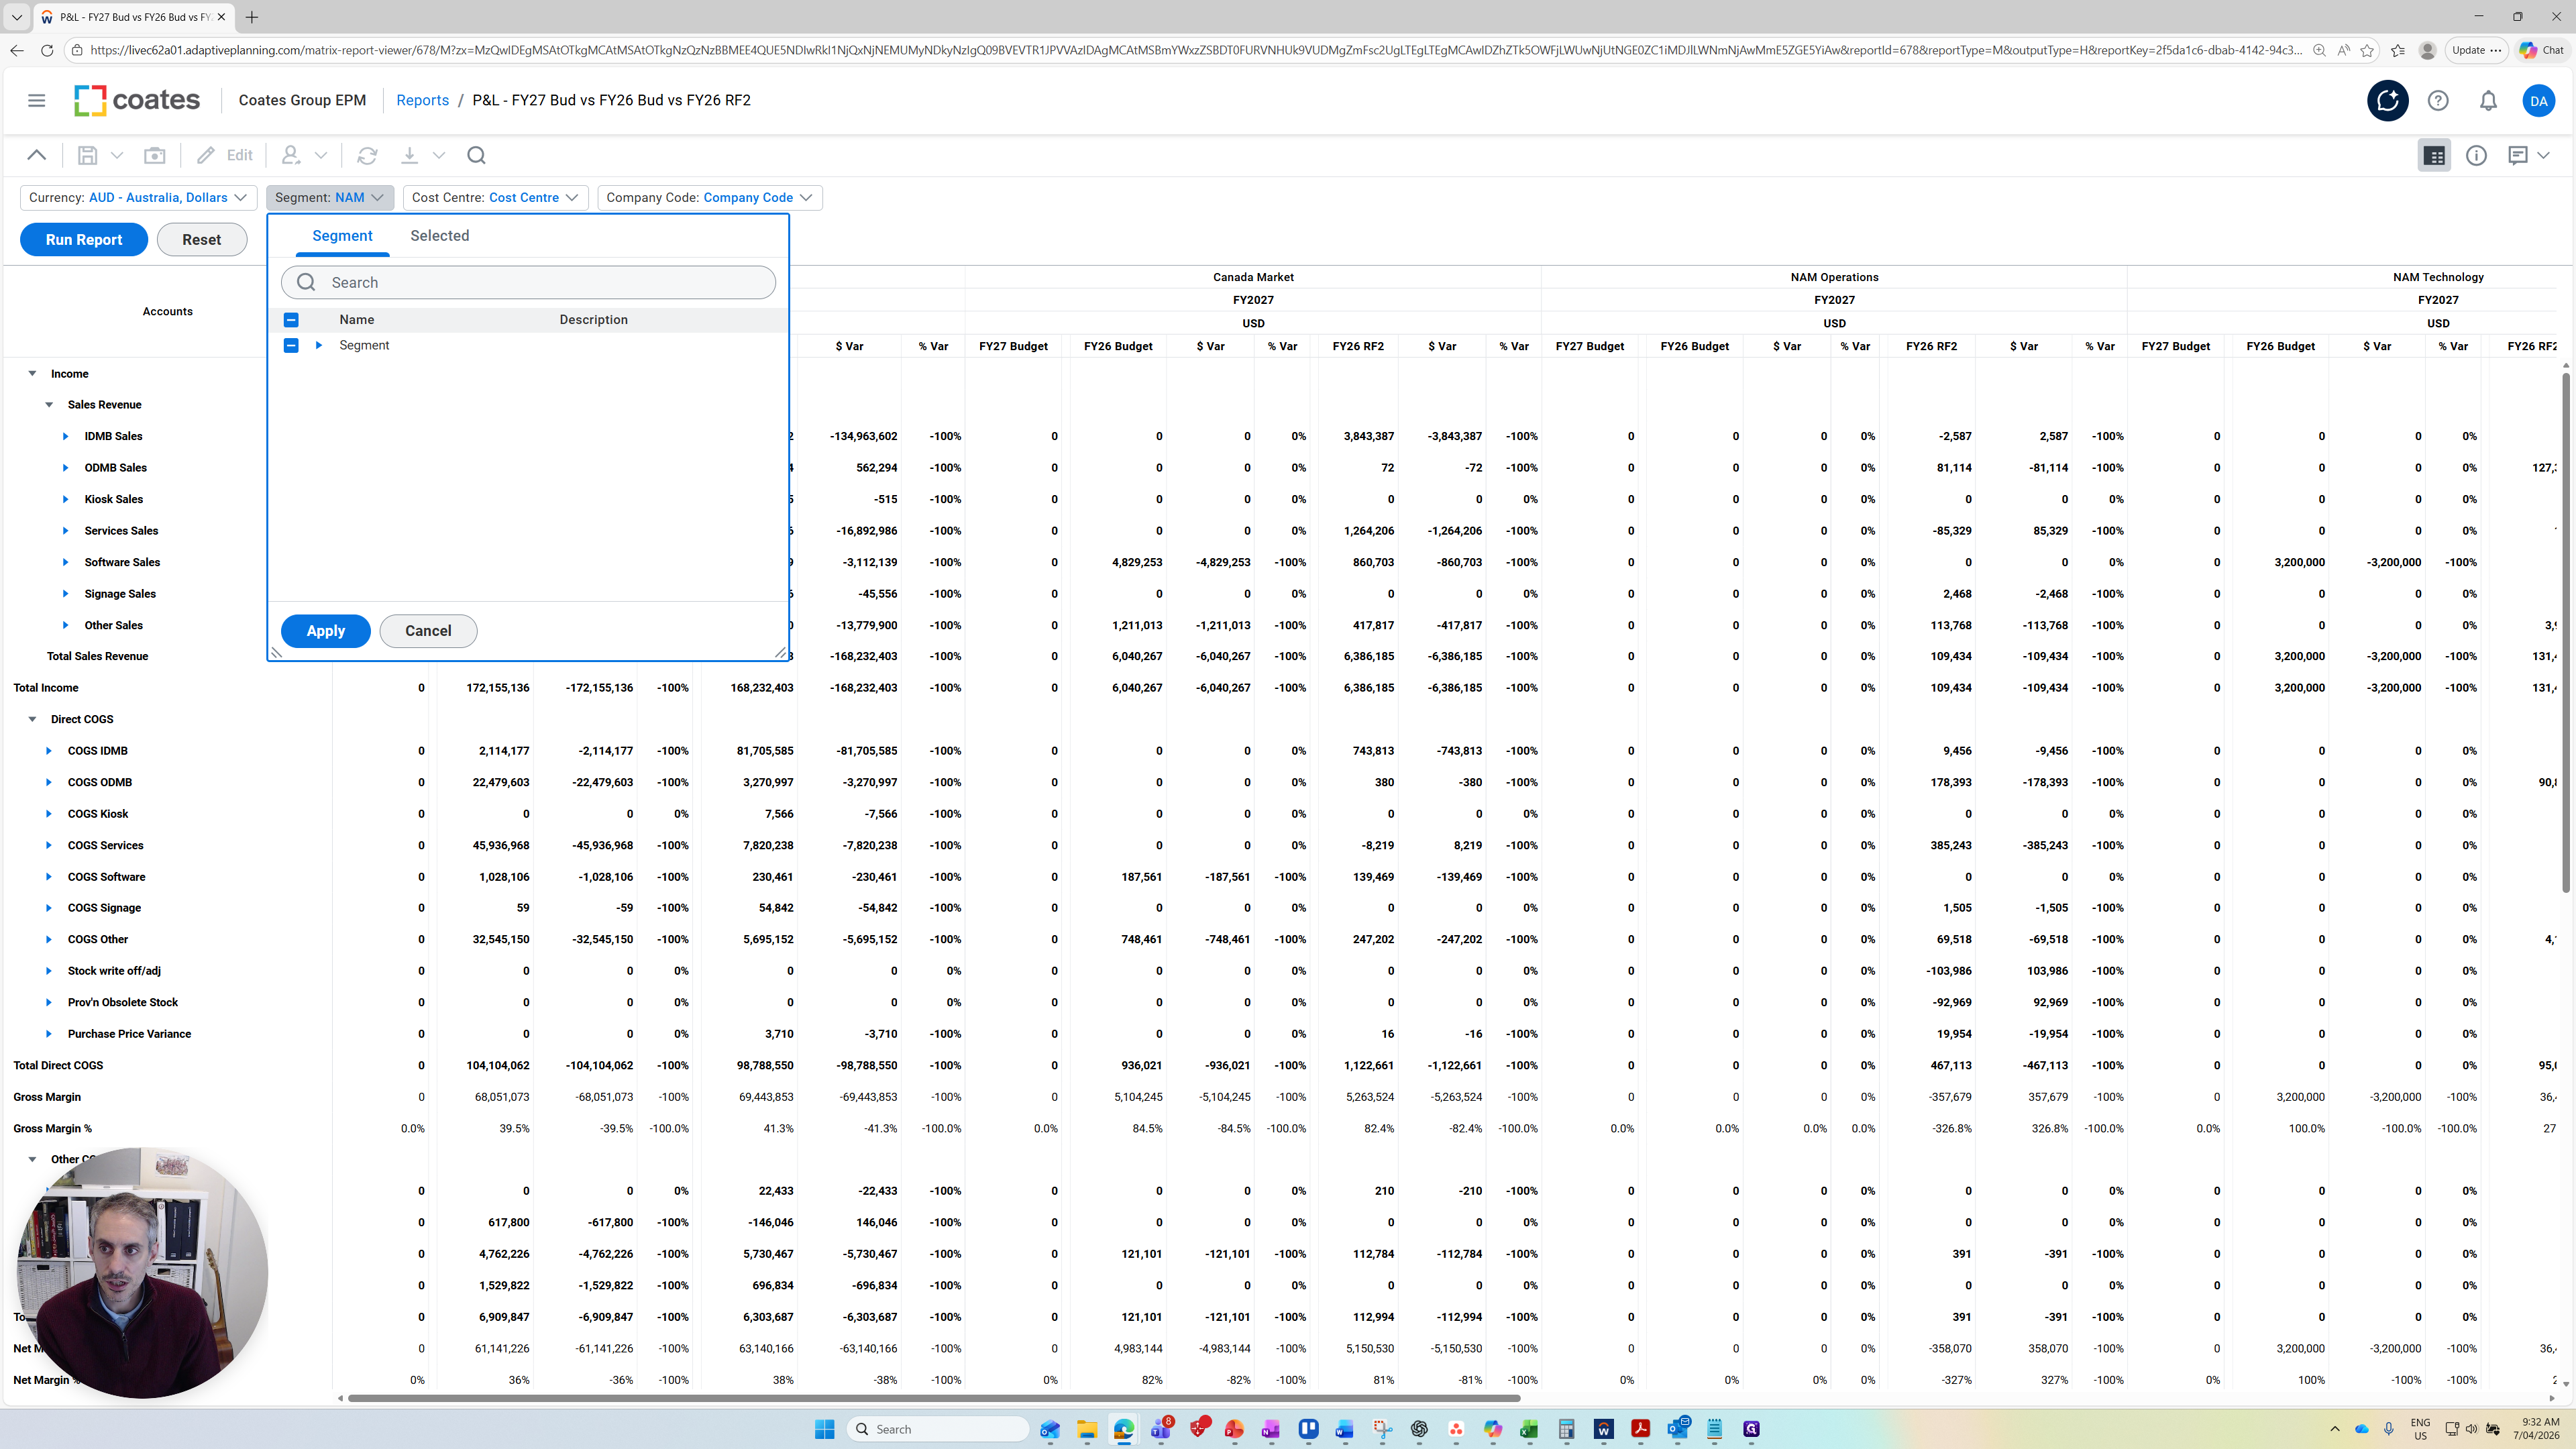Click the download export icon
This screenshot has height=1449, width=2576.
pyautogui.click(x=409, y=155)
